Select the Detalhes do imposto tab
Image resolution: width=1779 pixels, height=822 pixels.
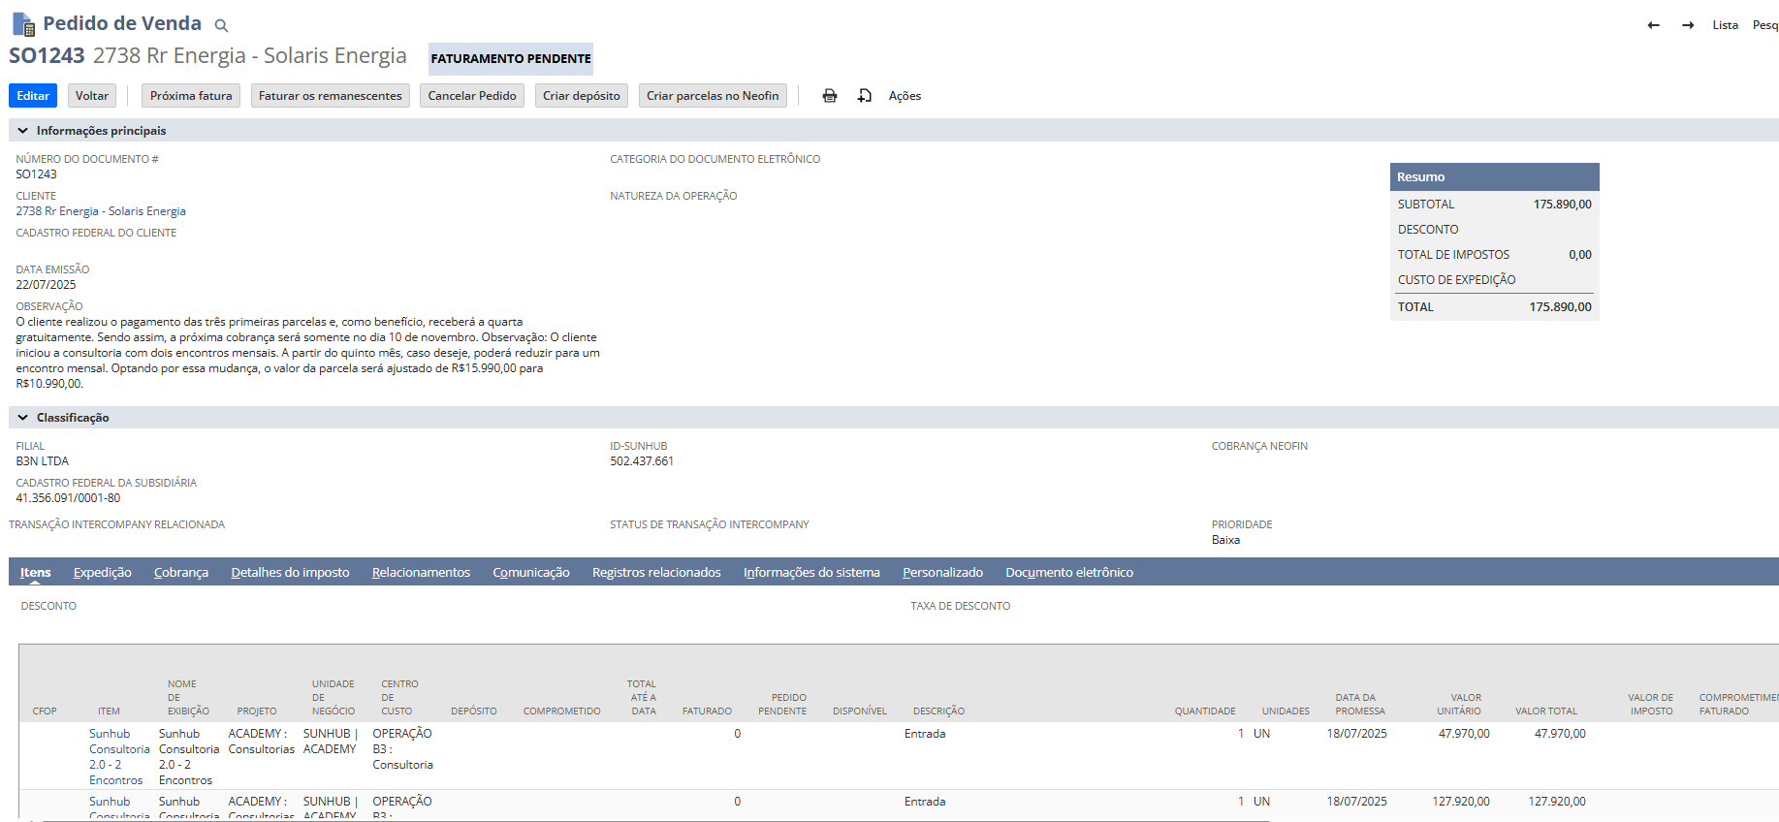(x=290, y=573)
